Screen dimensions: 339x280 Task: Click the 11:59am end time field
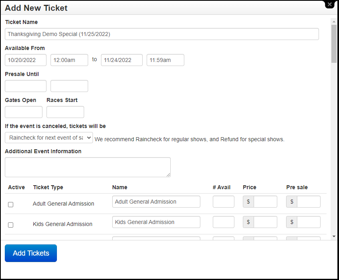click(x=165, y=60)
